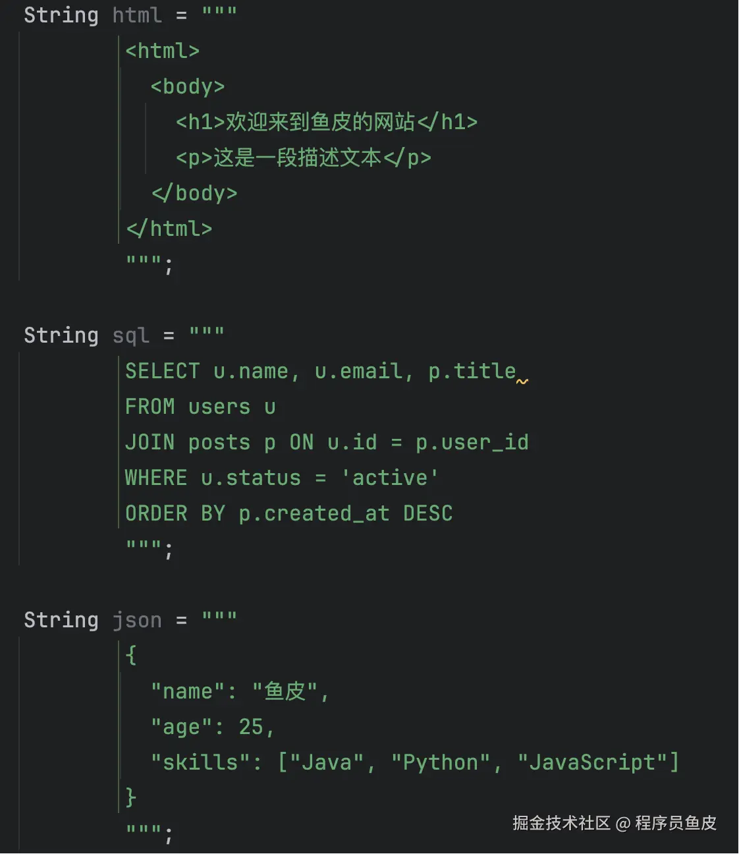739x854 pixels.
Task: Click the html variable name in declaration
Action: [137, 14]
